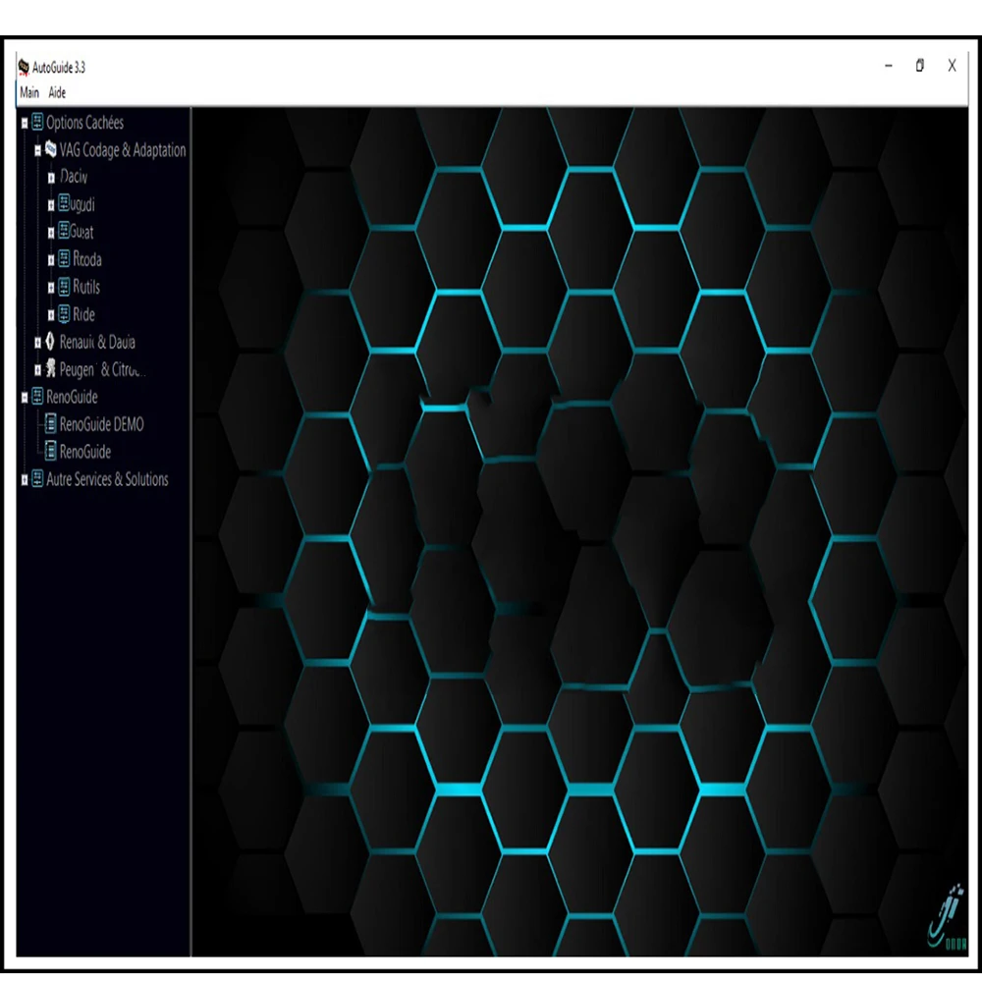This screenshot has height=982, width=982.
Task: Collapse the VAG Codage & Adaptation node
Action: click(x=37, y=150)
